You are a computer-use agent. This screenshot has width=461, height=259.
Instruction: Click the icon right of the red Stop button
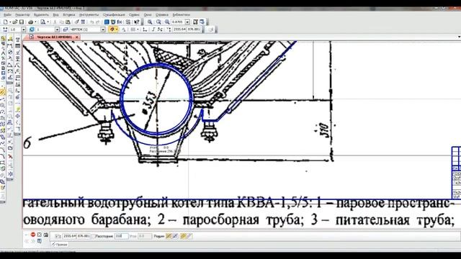[40, 235]
